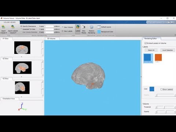Open the label Color picker swatch
This screenshot has width=176, height=132.
[152, 89]
